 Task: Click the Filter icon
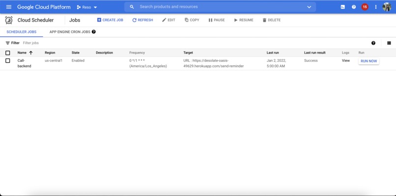click(8, 43)
